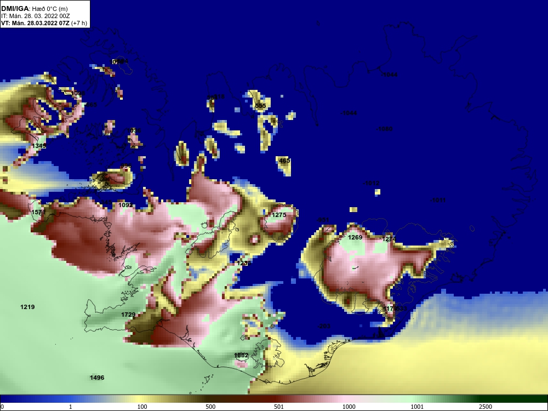
Task: Click the map value label 1098
Action: pos(78,93)
